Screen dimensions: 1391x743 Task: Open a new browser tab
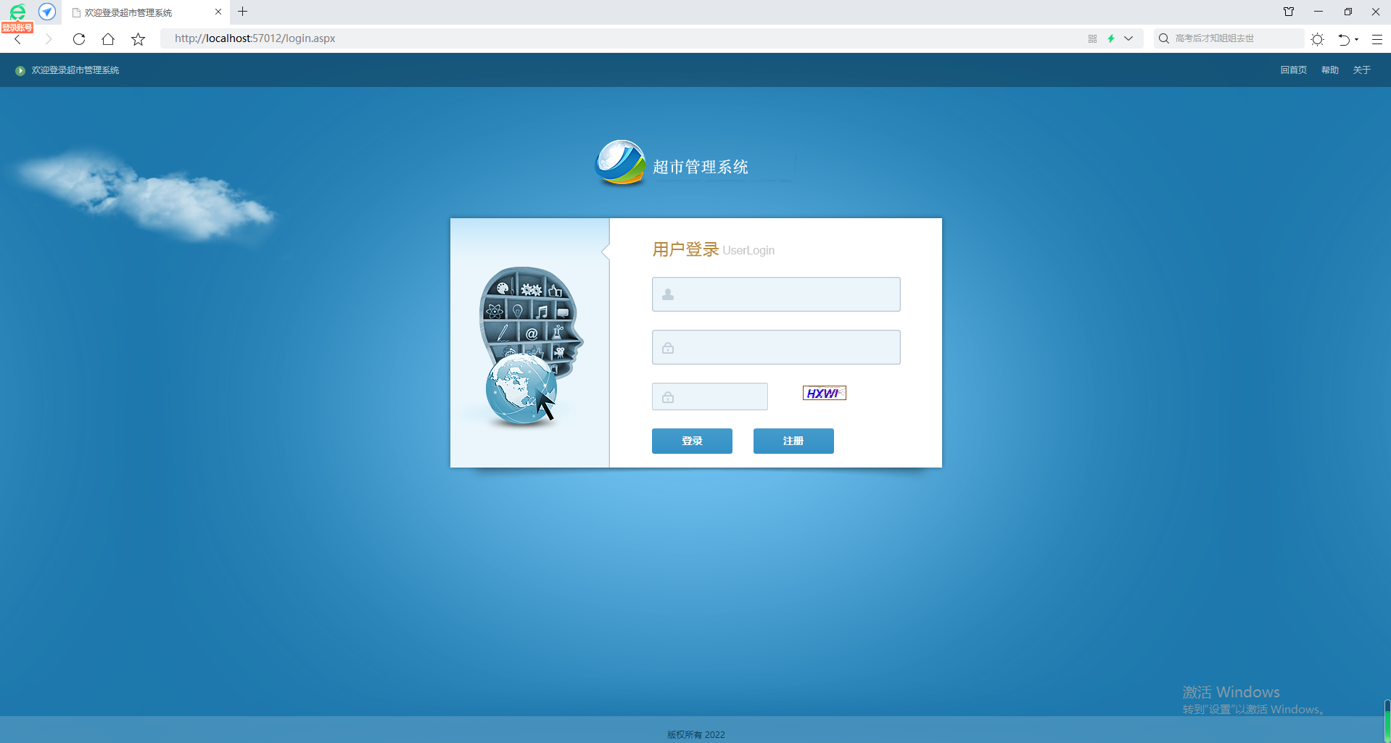(x=243, y=12)
